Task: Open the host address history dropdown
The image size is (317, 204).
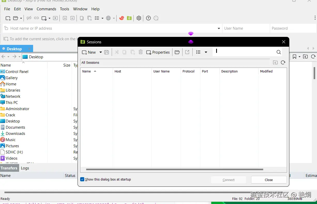Action: 219,28
